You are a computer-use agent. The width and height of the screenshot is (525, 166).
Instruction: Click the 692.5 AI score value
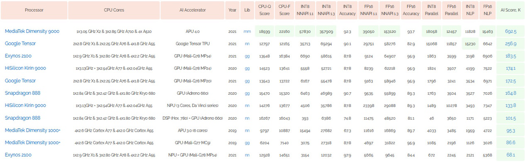click(510, 31)
